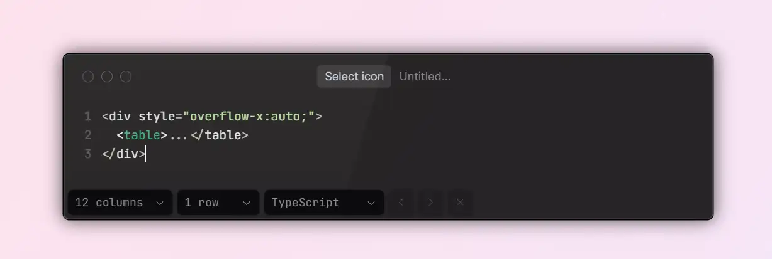Click the third circle window control
This screenshot has width=772, height=259.
pos(126,77)
